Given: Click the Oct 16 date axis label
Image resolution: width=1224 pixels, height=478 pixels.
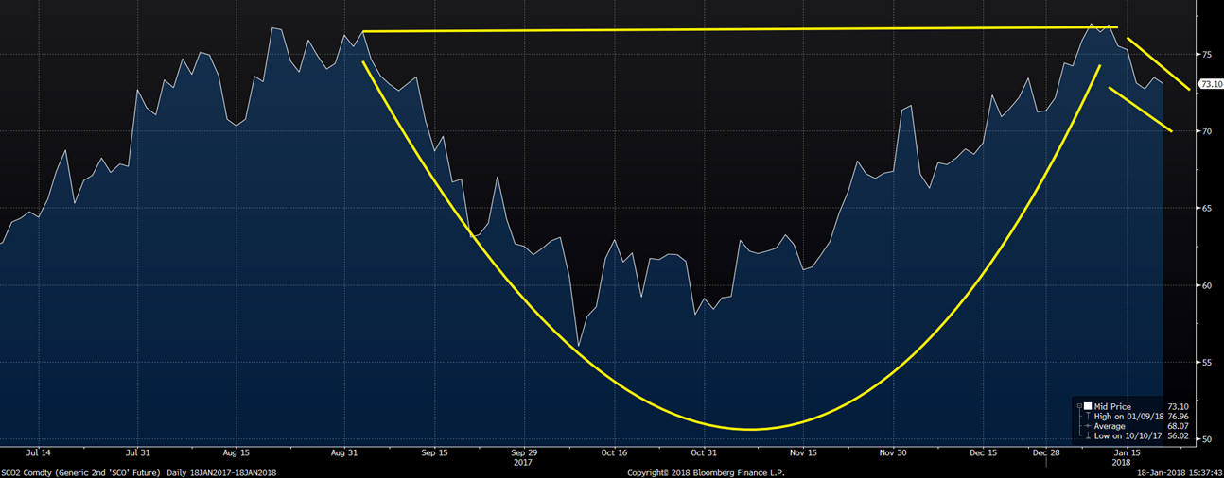Looking at the screenshot, I should [x=614, y=452].
